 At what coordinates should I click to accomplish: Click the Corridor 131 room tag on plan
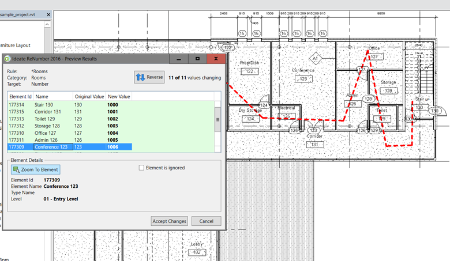click(x=315, y=145)
